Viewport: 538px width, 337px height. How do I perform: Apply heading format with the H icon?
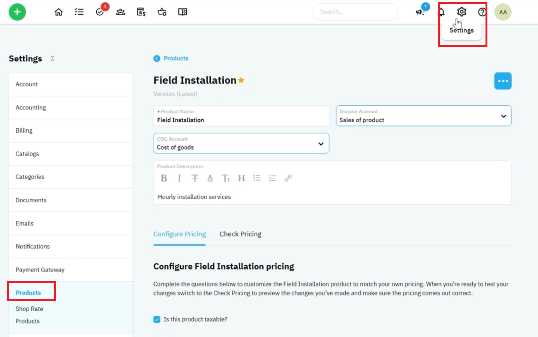241,178
